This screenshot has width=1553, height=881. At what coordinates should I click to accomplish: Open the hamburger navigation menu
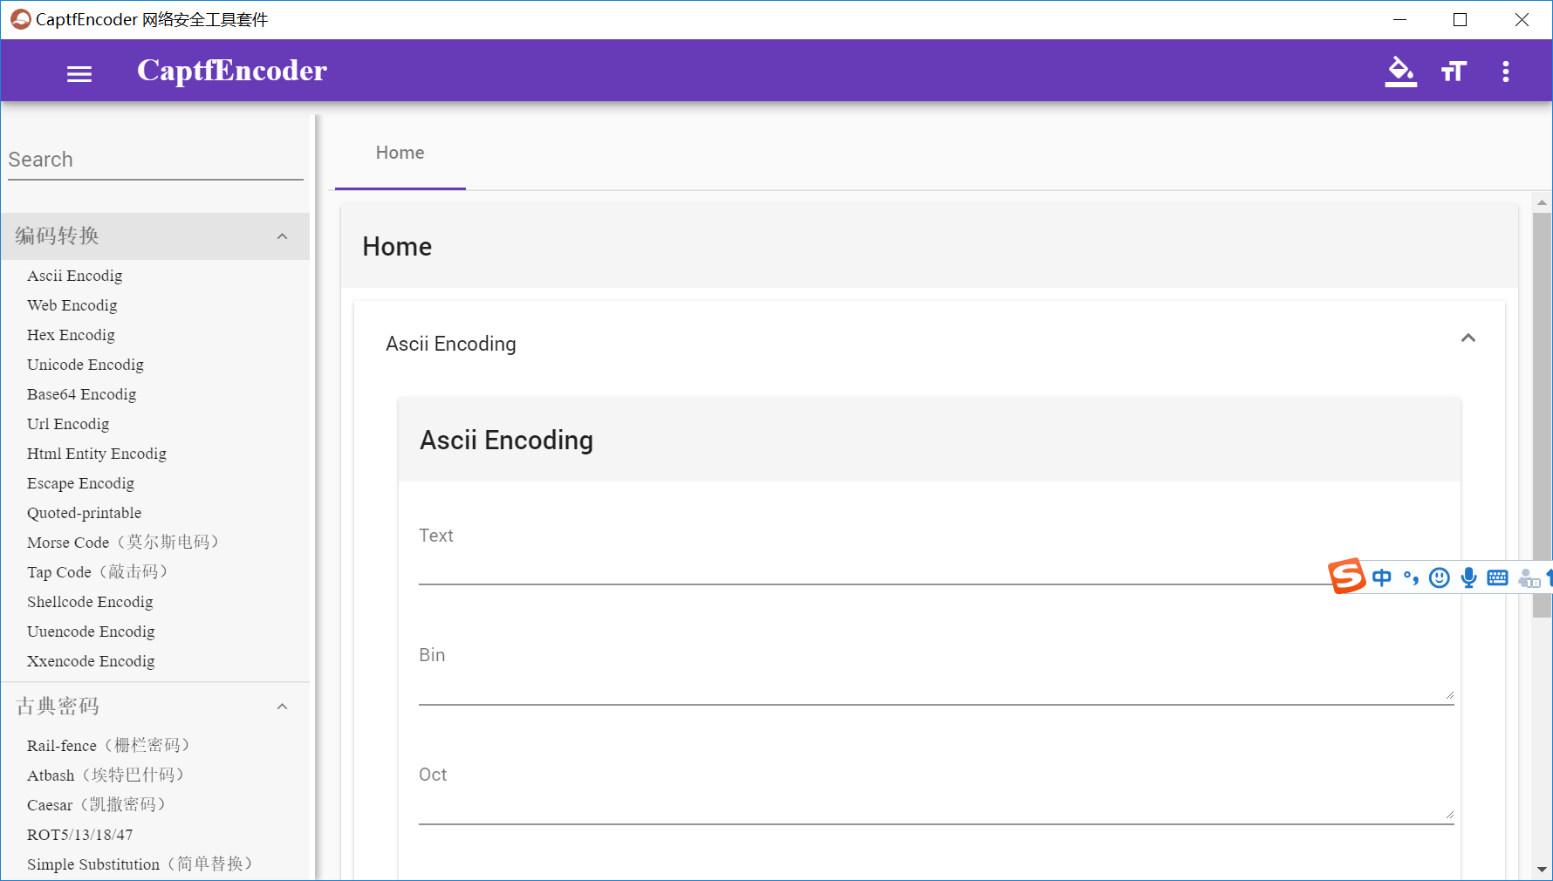tap(79, 73)
